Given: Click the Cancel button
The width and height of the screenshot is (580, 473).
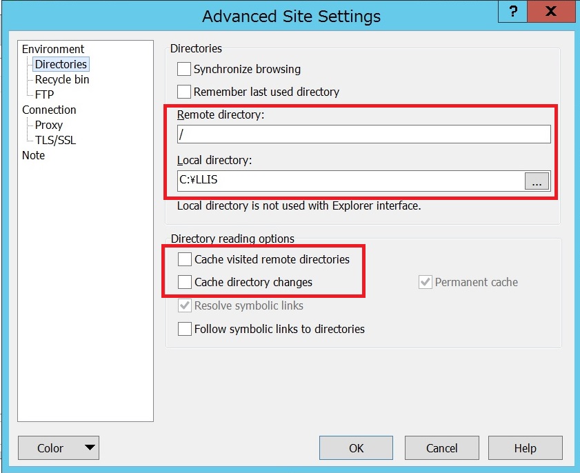Looking at the screenshot, I should pos(441,448).
